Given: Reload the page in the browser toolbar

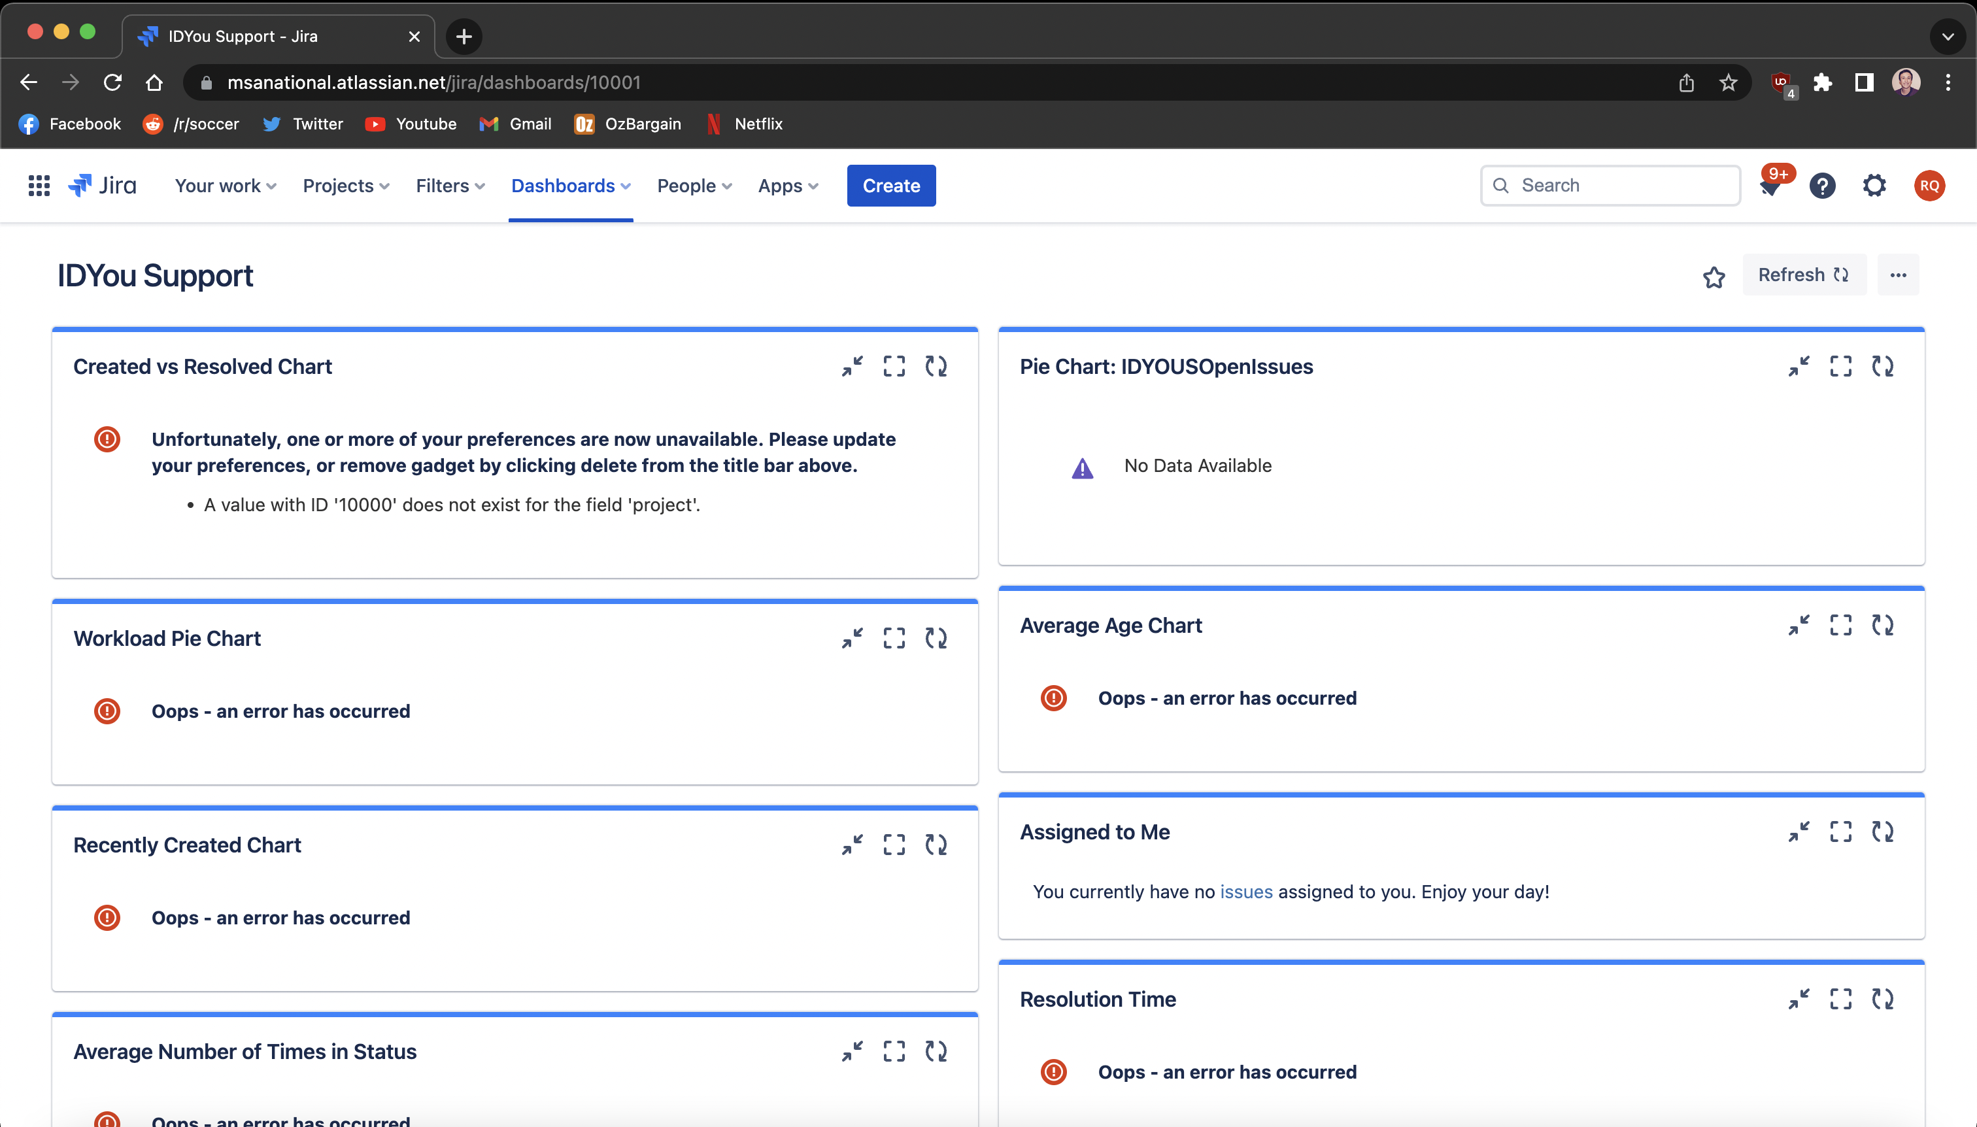Looking at the screenshot, I should 113,83.
